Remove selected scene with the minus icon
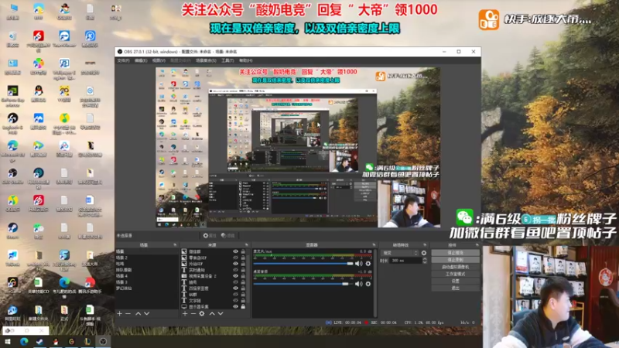Screen dimensions: 619x348 coord(128,313)
